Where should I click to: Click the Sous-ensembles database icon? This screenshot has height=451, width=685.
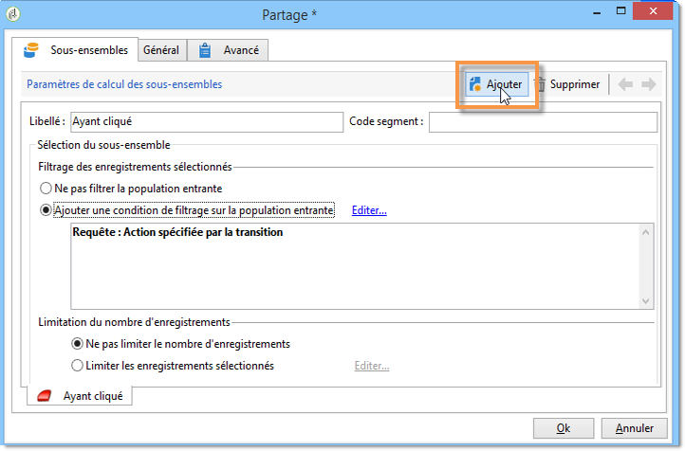[31, 50]
